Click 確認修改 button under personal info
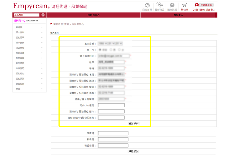The height and width of the screenshot is (158, 228). click(133, 123)
